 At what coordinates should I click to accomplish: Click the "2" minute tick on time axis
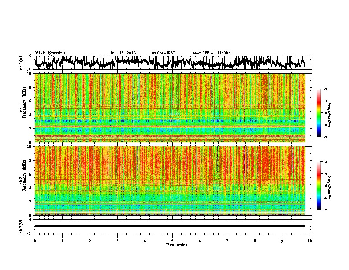[90, 241]
